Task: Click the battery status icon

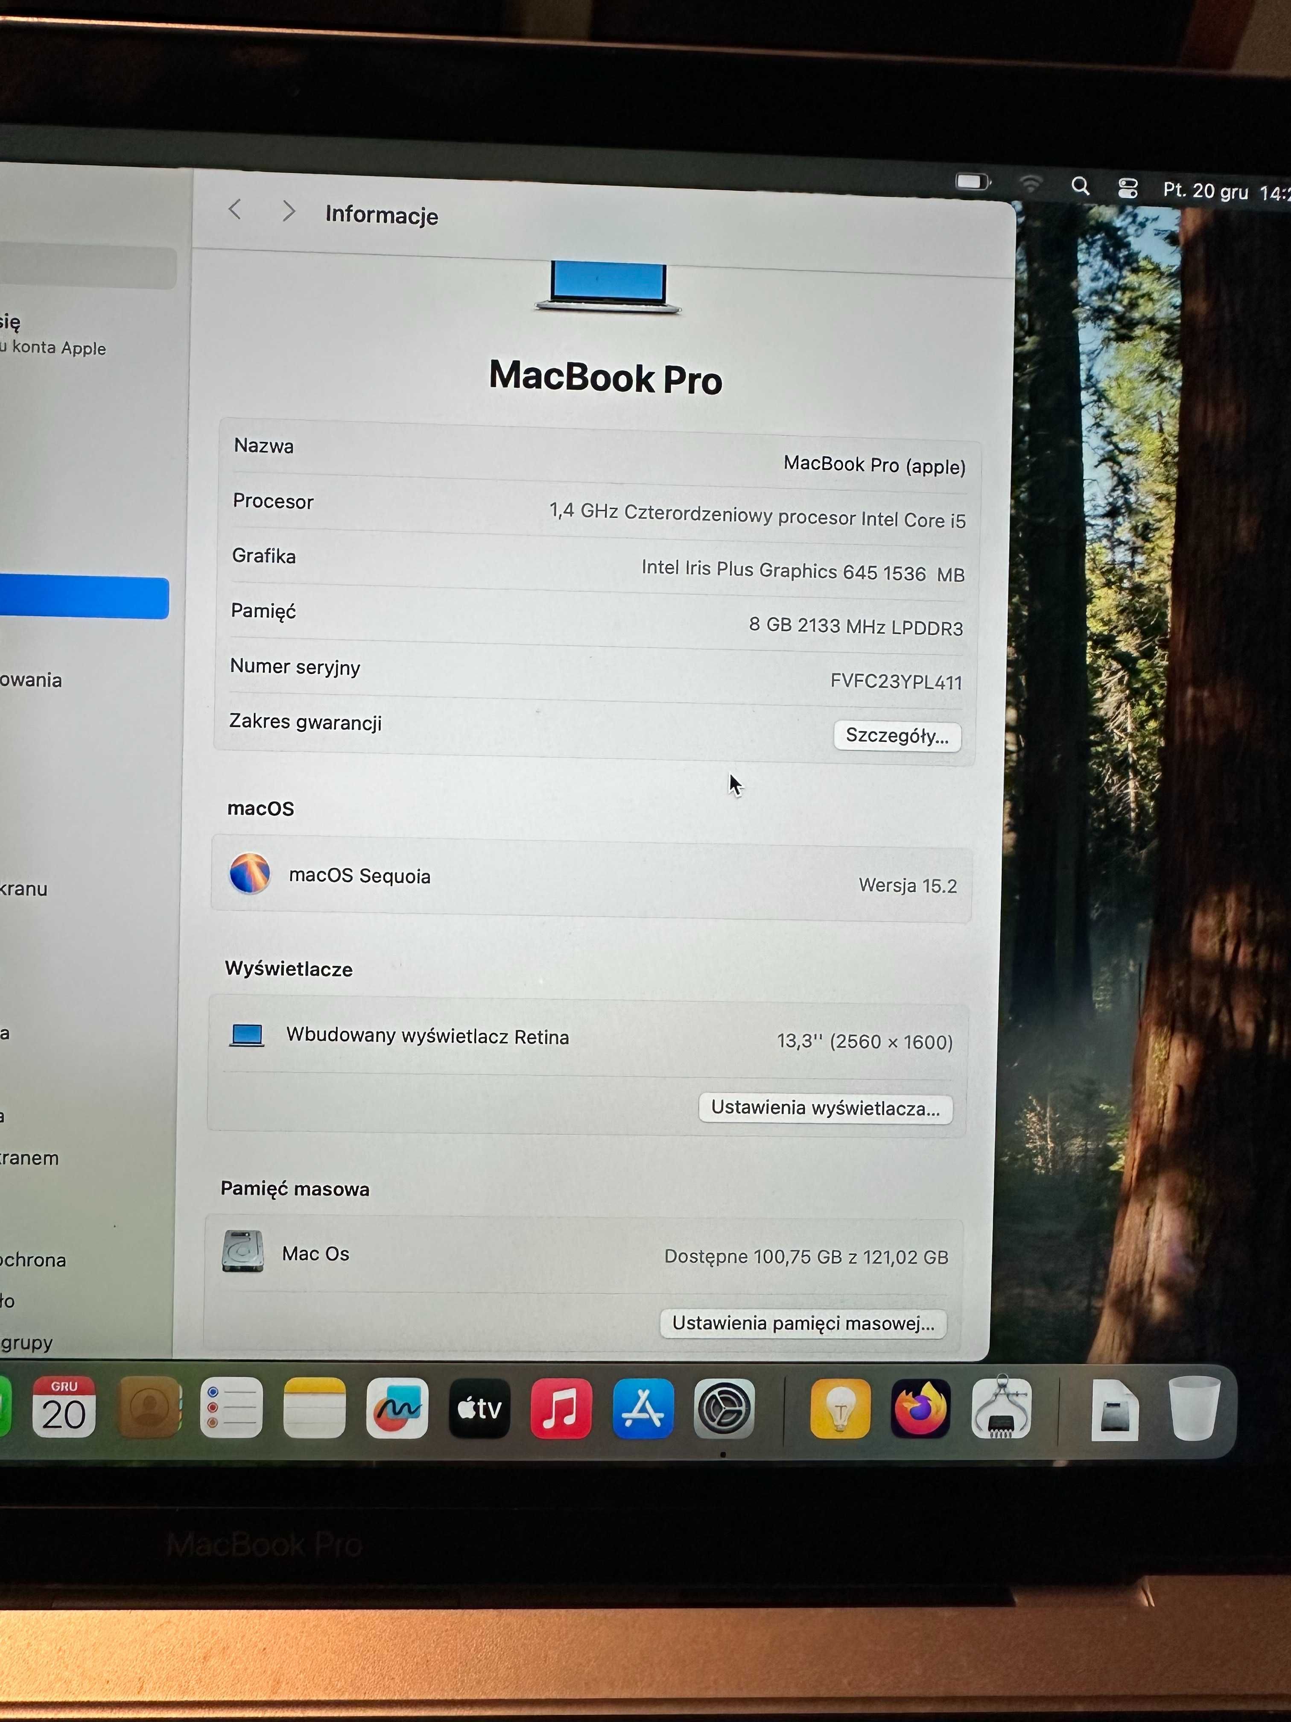Action: [x=973, y=182]
